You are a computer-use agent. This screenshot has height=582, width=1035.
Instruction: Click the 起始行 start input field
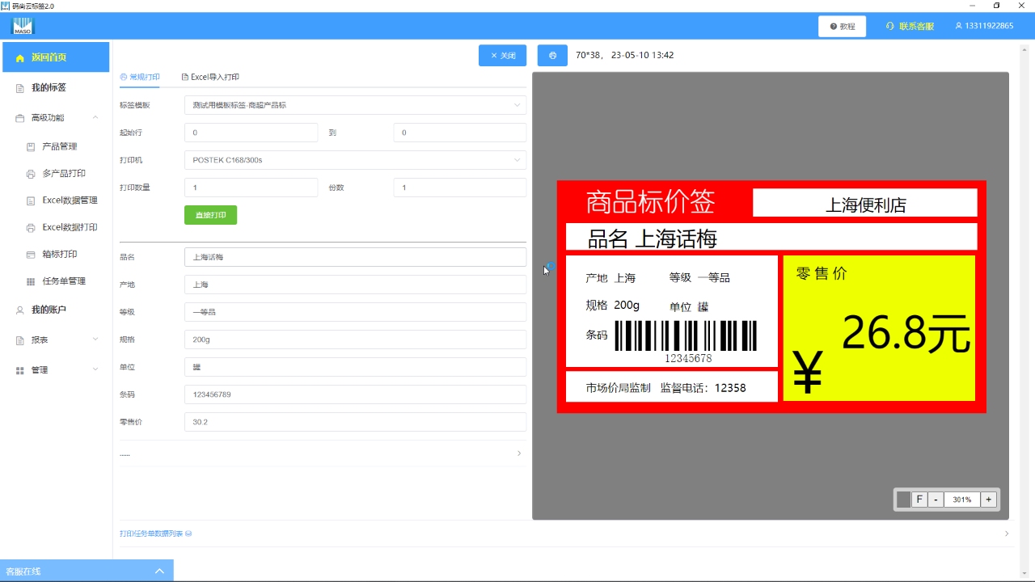coord(251,133)
